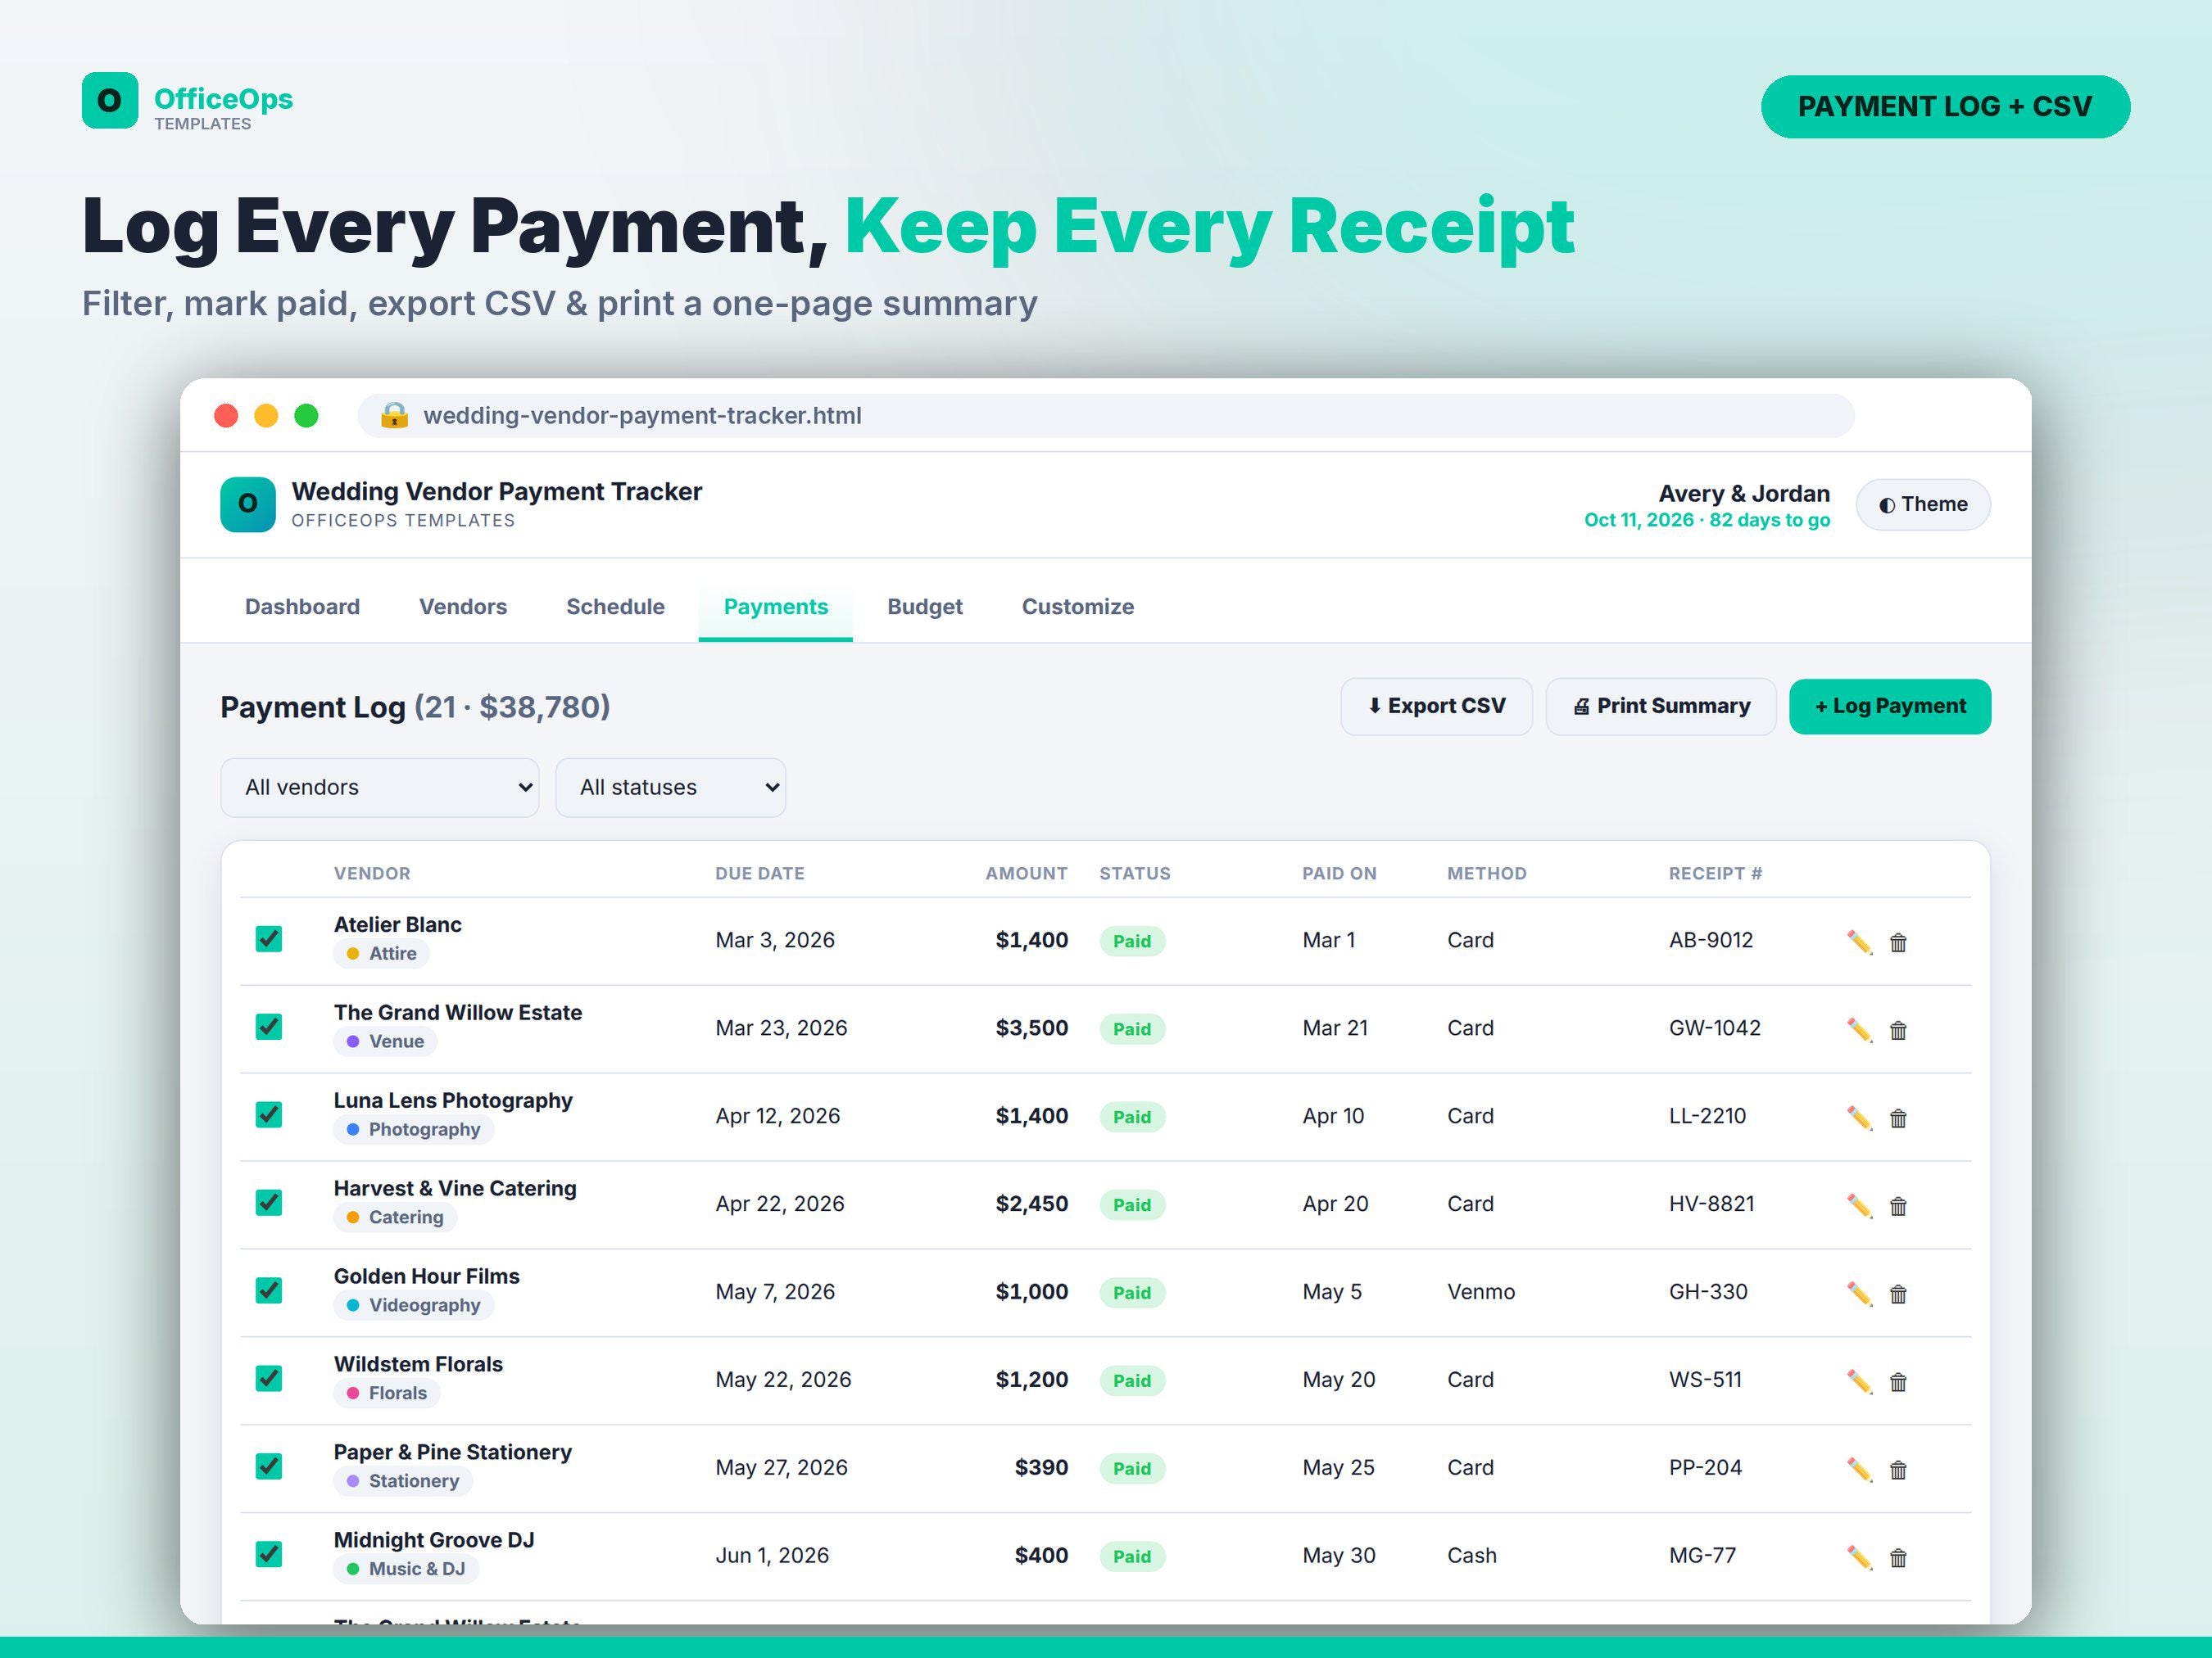The width and height of the screenshot is (2212, 1658).
Task: Edit the Paper & Pine Stationery payment
Action: [1859, 1469]
